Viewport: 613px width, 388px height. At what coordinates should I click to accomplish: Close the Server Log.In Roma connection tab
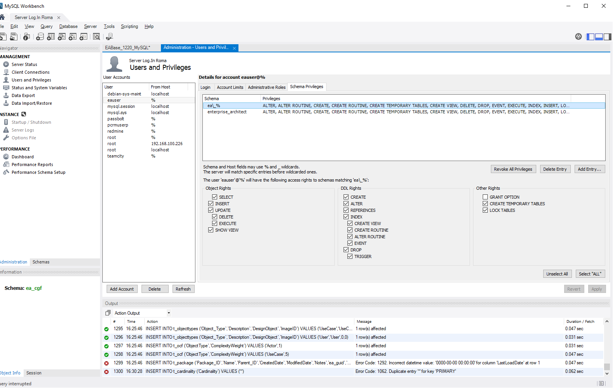pos(59,17)
